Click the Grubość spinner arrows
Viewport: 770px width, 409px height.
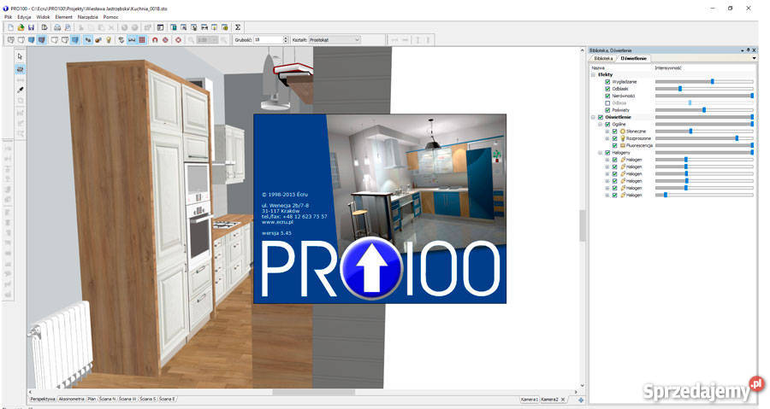(x=286, y=39)
